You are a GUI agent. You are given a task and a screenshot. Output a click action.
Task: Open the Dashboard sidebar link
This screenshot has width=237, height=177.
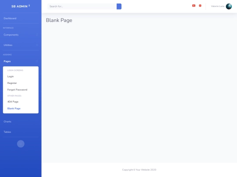click(x=21, y=18)
